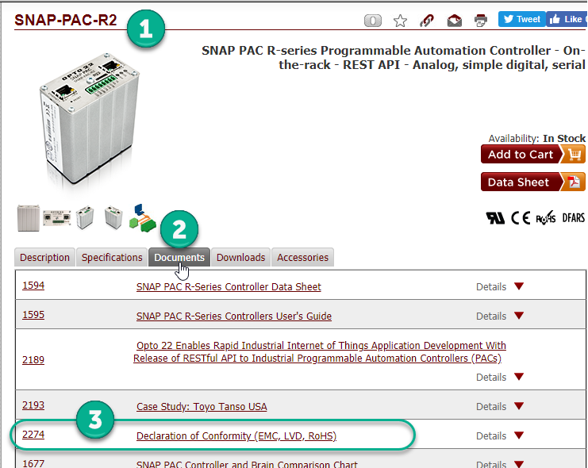
Task: Click the RoHS compliance logo
Action: point(546,218)
